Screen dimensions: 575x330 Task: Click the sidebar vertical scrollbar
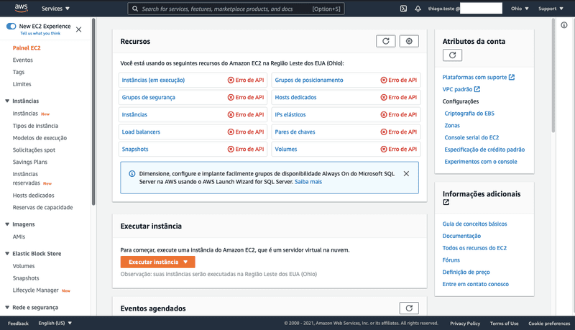pos(93,112)
